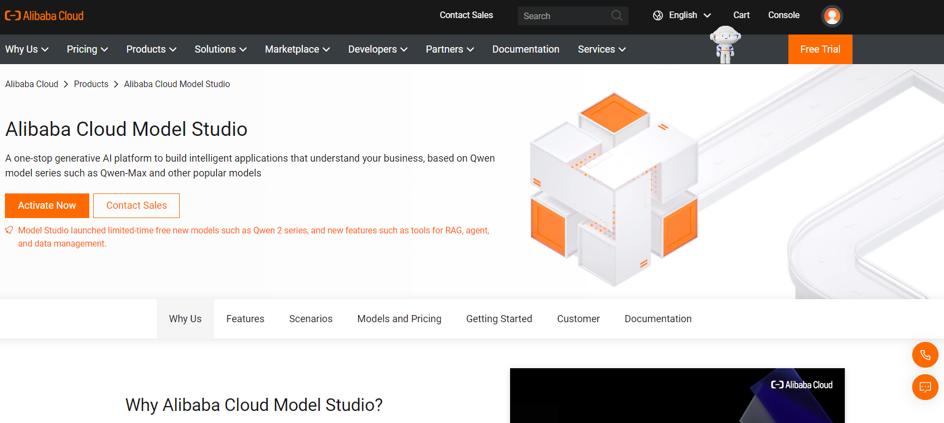944x423 pixels.
Task: Expand the Marketplace dropdown
Action: 297,49
